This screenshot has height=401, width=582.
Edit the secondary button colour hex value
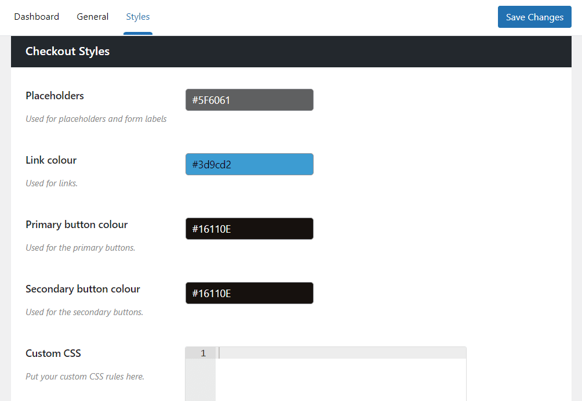click(x=249, y=292)
